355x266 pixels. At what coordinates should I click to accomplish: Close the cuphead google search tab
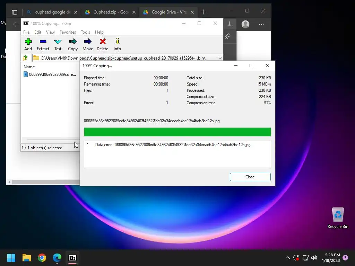click(x=76, y=12)
